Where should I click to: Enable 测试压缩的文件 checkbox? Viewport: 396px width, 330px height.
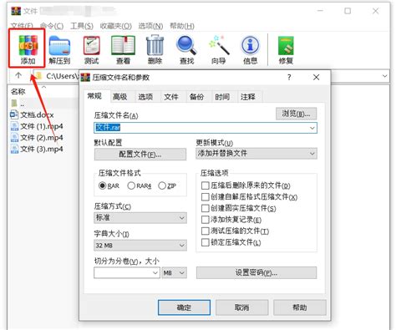tap(205, 231)
